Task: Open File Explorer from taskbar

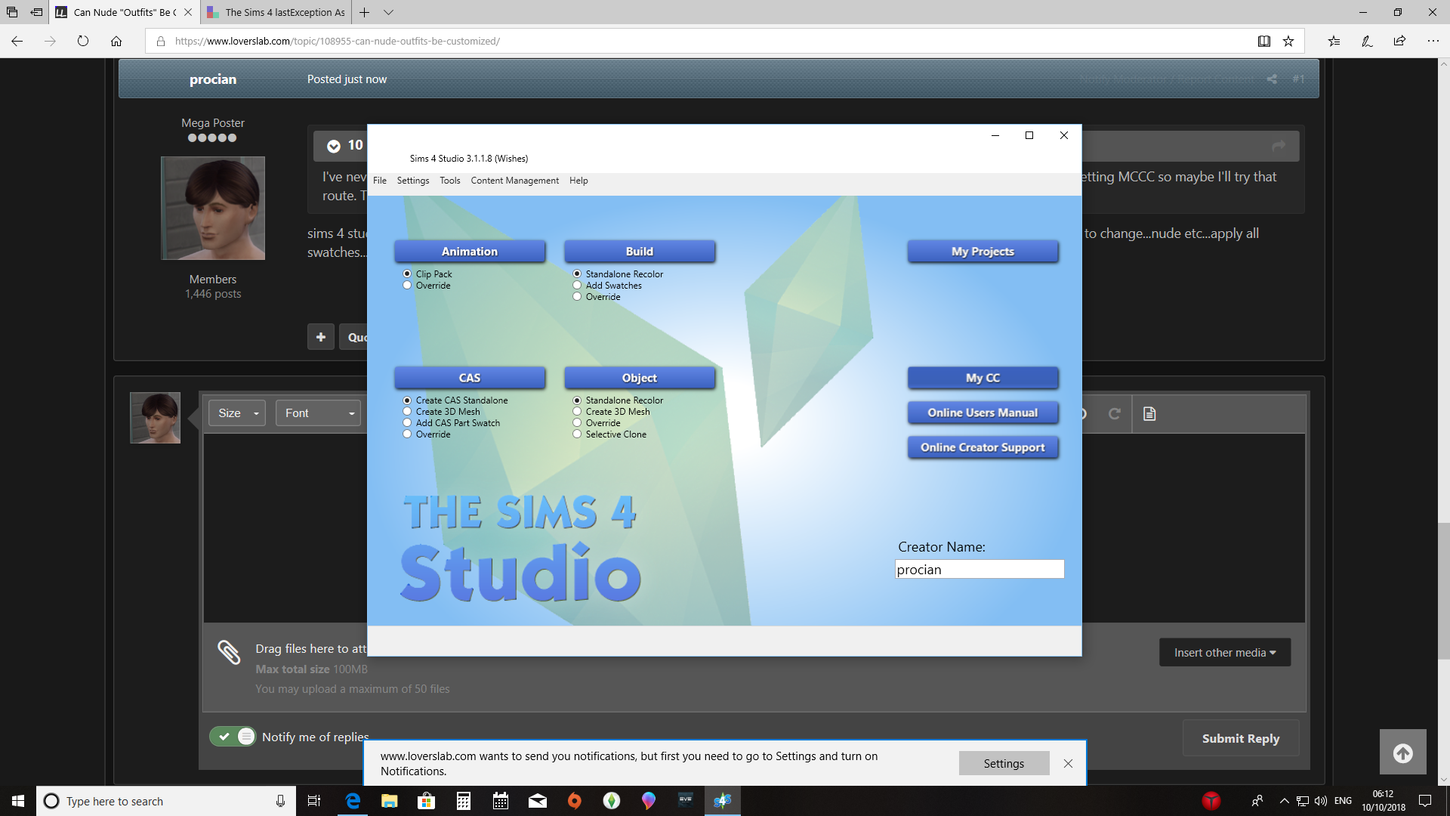Action: click(390, 801)
